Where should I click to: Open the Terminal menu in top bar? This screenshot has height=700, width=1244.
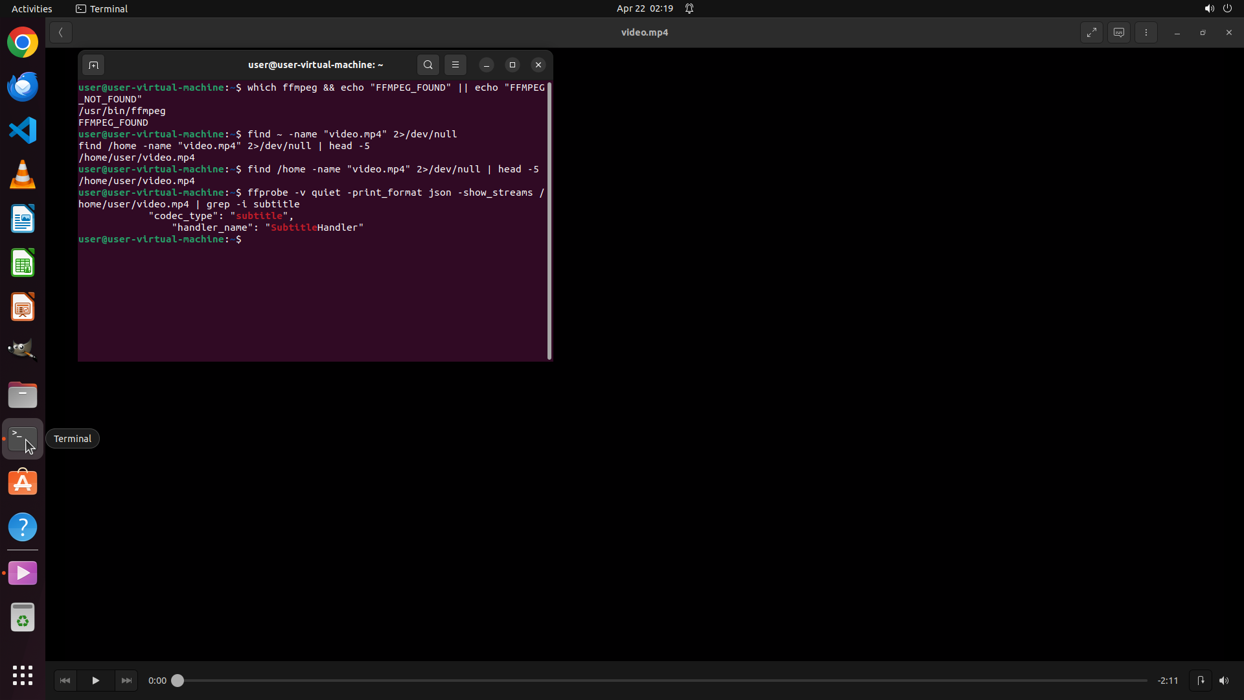click(102, 8)
